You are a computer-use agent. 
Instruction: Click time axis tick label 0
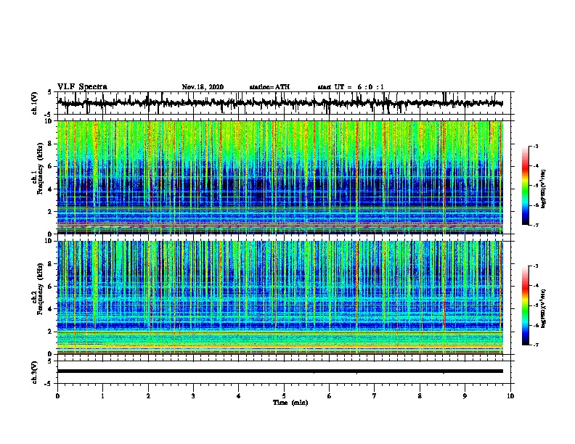point(57,396)
